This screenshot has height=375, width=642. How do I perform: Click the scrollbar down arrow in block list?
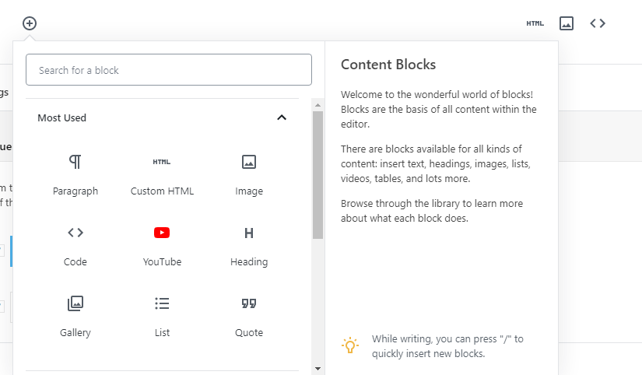pyautogui.click(x=317, y=368)
